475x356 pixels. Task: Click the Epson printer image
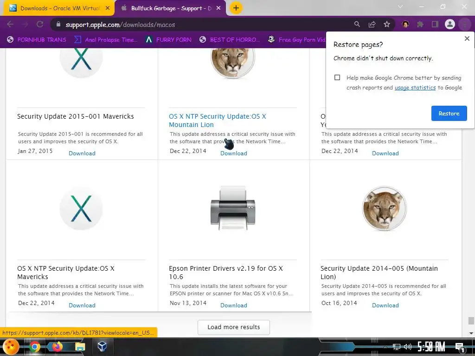click(x=233, y=208)
